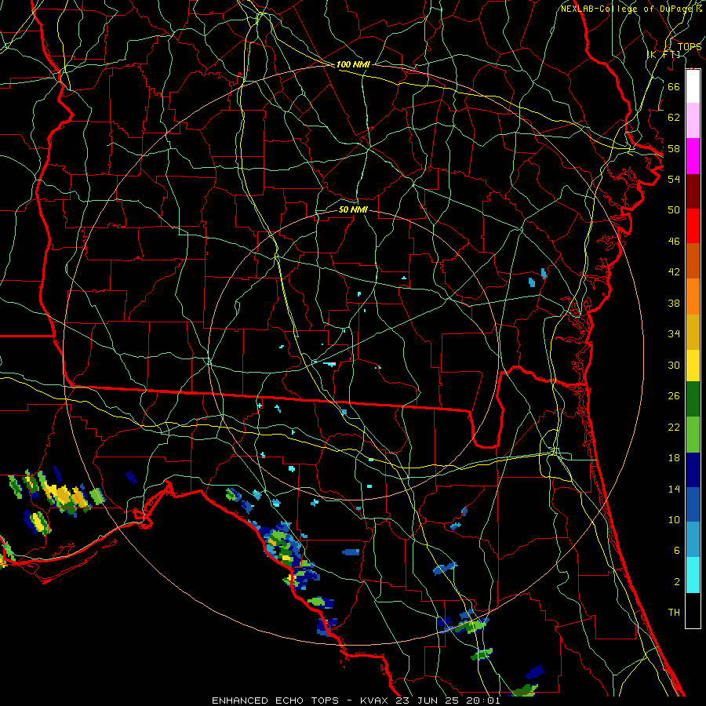Click the legend value "58"

coord(674,148)
